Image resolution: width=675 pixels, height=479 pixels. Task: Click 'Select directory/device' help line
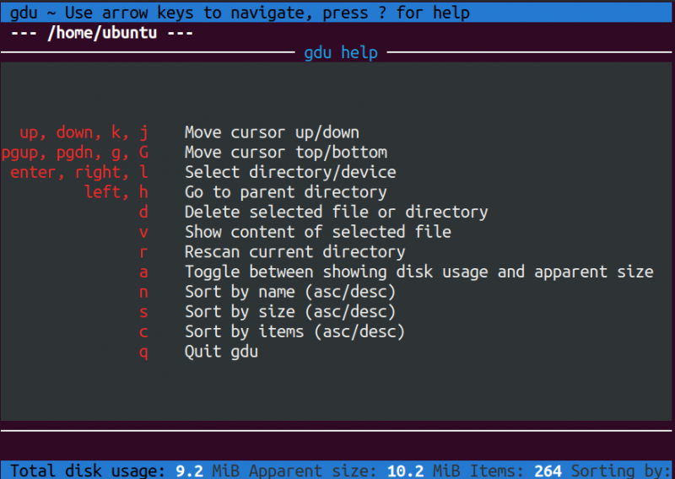(290, 172)
